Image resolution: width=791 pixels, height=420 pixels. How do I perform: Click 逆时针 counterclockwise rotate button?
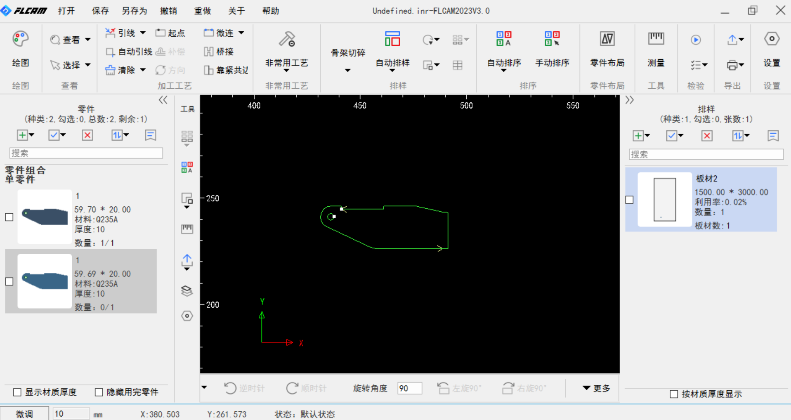[244, 388]
